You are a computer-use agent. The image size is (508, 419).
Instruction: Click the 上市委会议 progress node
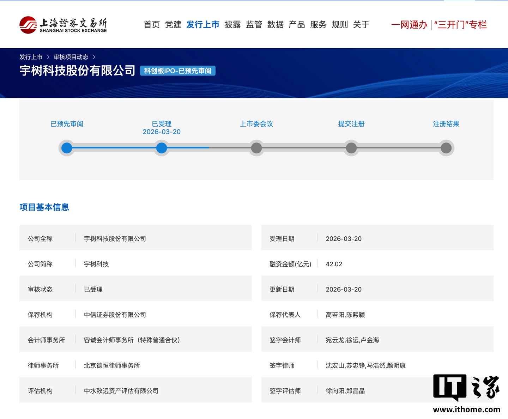coord(256,148)
